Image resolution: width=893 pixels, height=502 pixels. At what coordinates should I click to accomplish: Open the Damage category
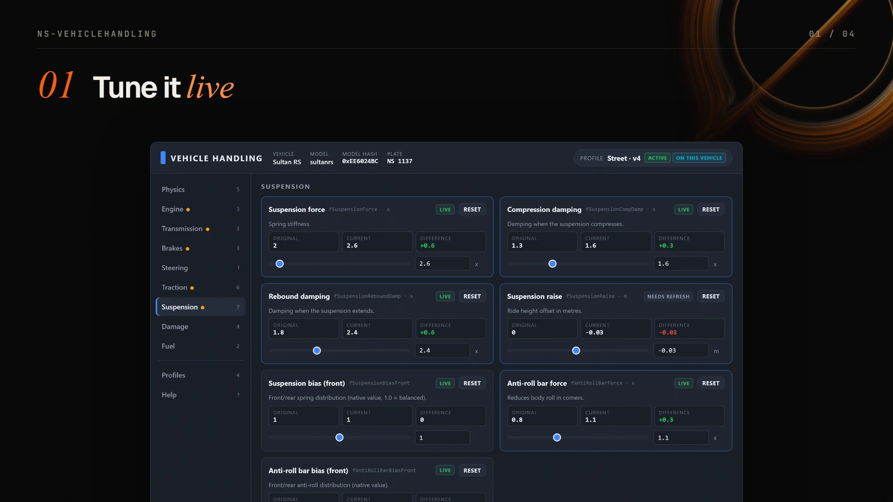(200, 326)
